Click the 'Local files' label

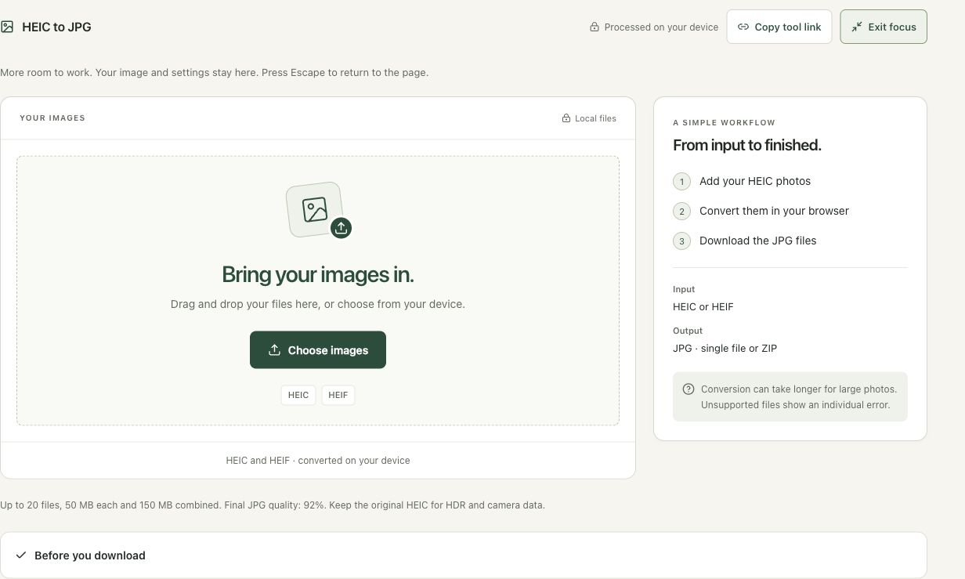click(595, 118)
